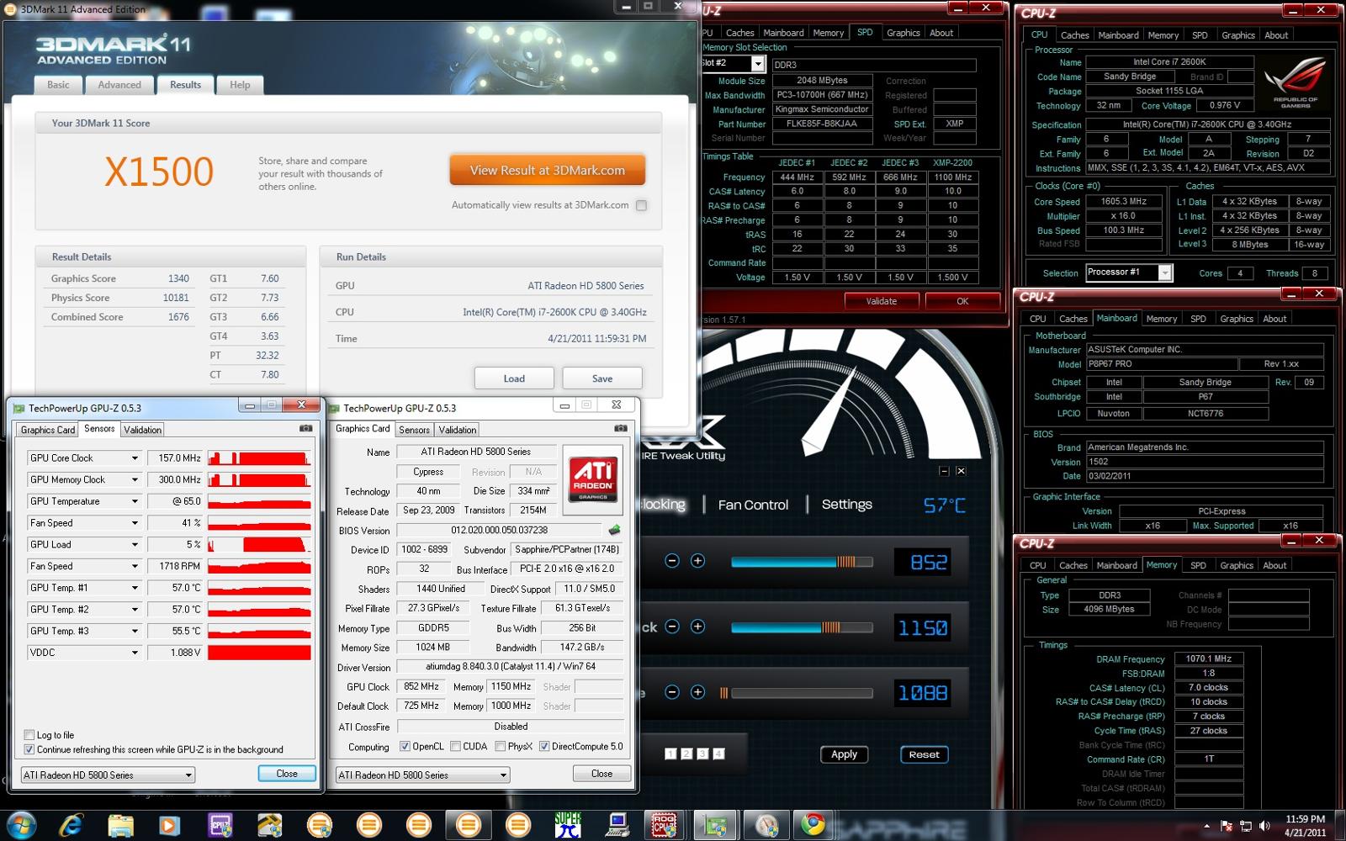Open the Help tab in 3DMark 11
Image resolution: width=1346 pixels, height=841 pixels.
pyautogui.click(x=240, y=85)
